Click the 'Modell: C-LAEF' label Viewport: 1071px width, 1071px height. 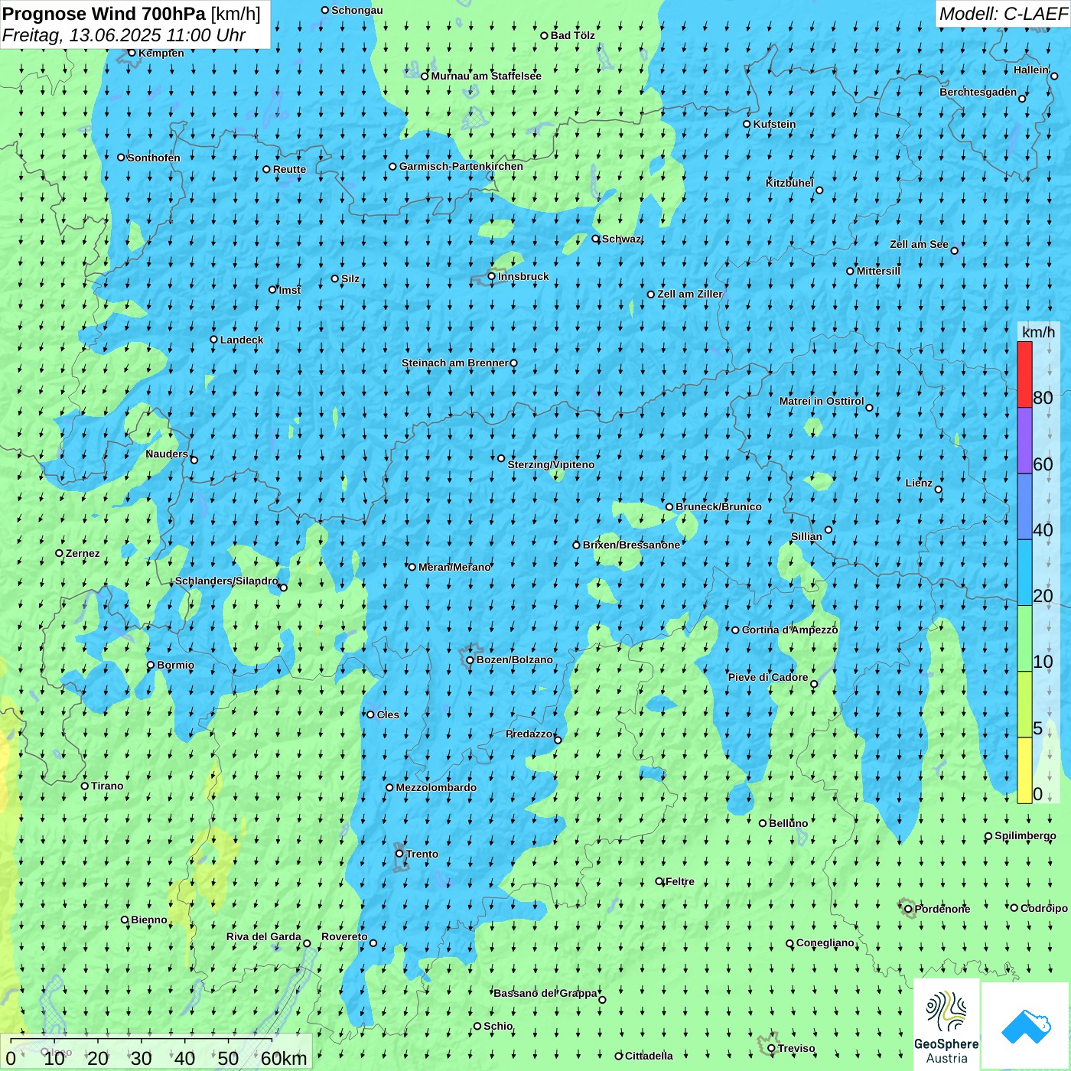click(1003, 14)
